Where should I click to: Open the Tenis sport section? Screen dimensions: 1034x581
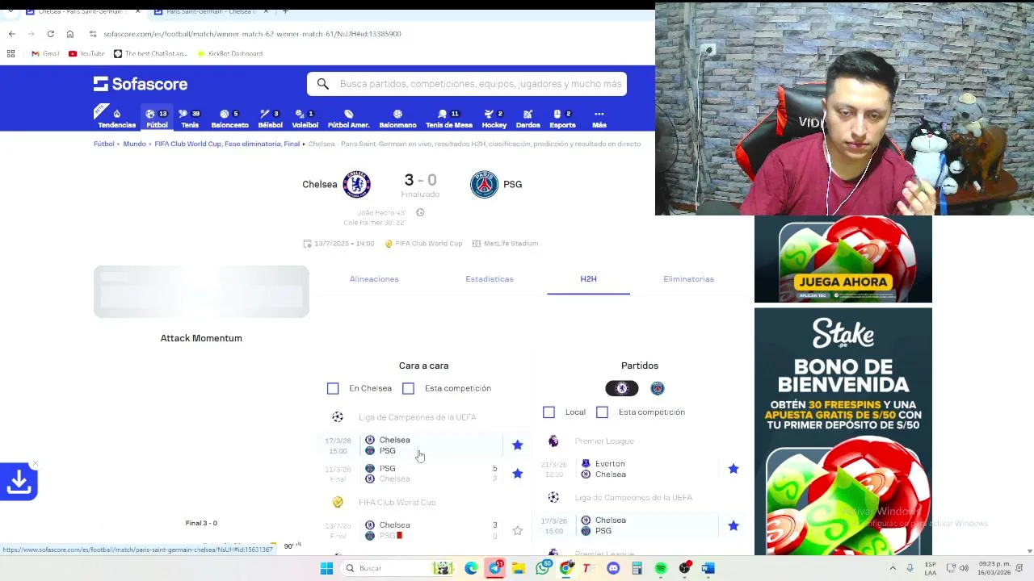[x=190, y=119]
